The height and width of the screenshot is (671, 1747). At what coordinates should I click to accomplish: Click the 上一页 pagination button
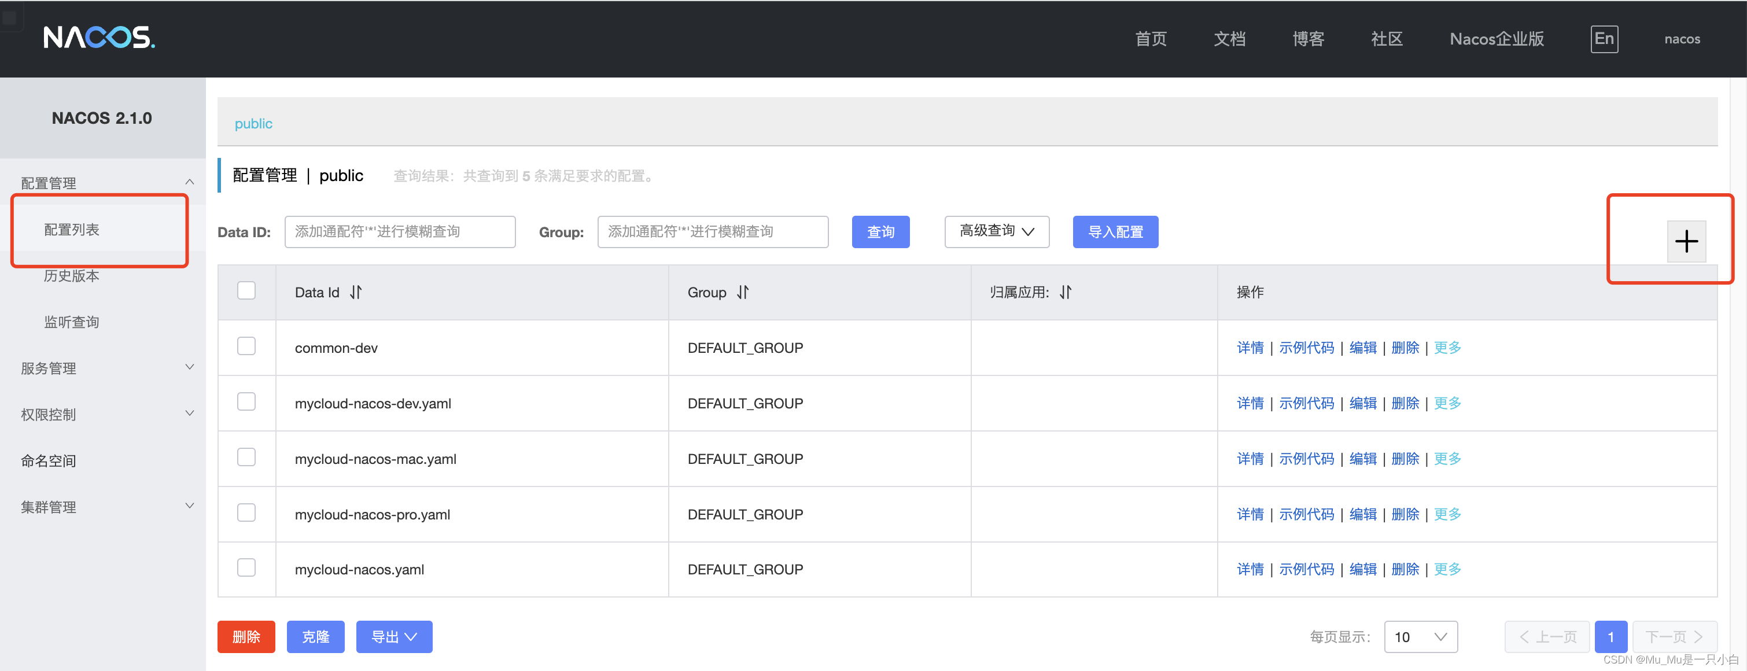coord(1547,637)
